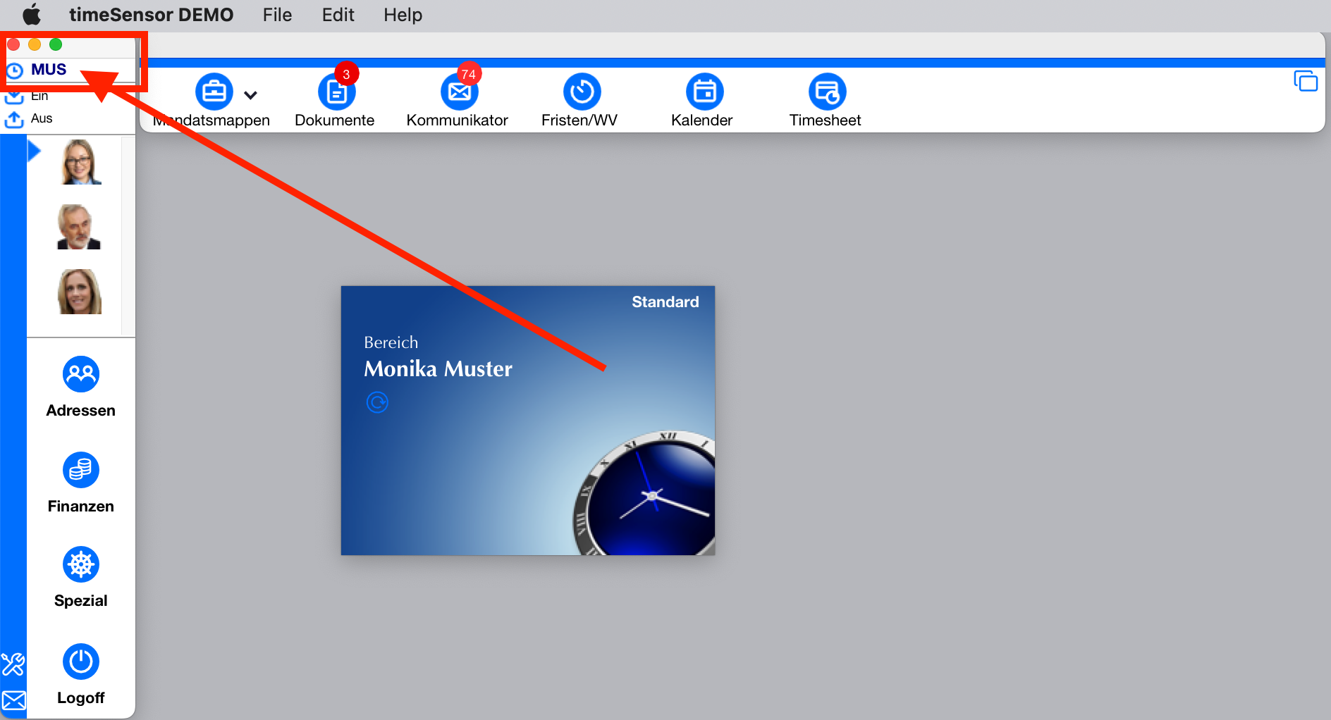This screenshot has width=1331, height=720.
Task: Click the Dokumente badge showing 3
Action: click(x=346, y=74)
